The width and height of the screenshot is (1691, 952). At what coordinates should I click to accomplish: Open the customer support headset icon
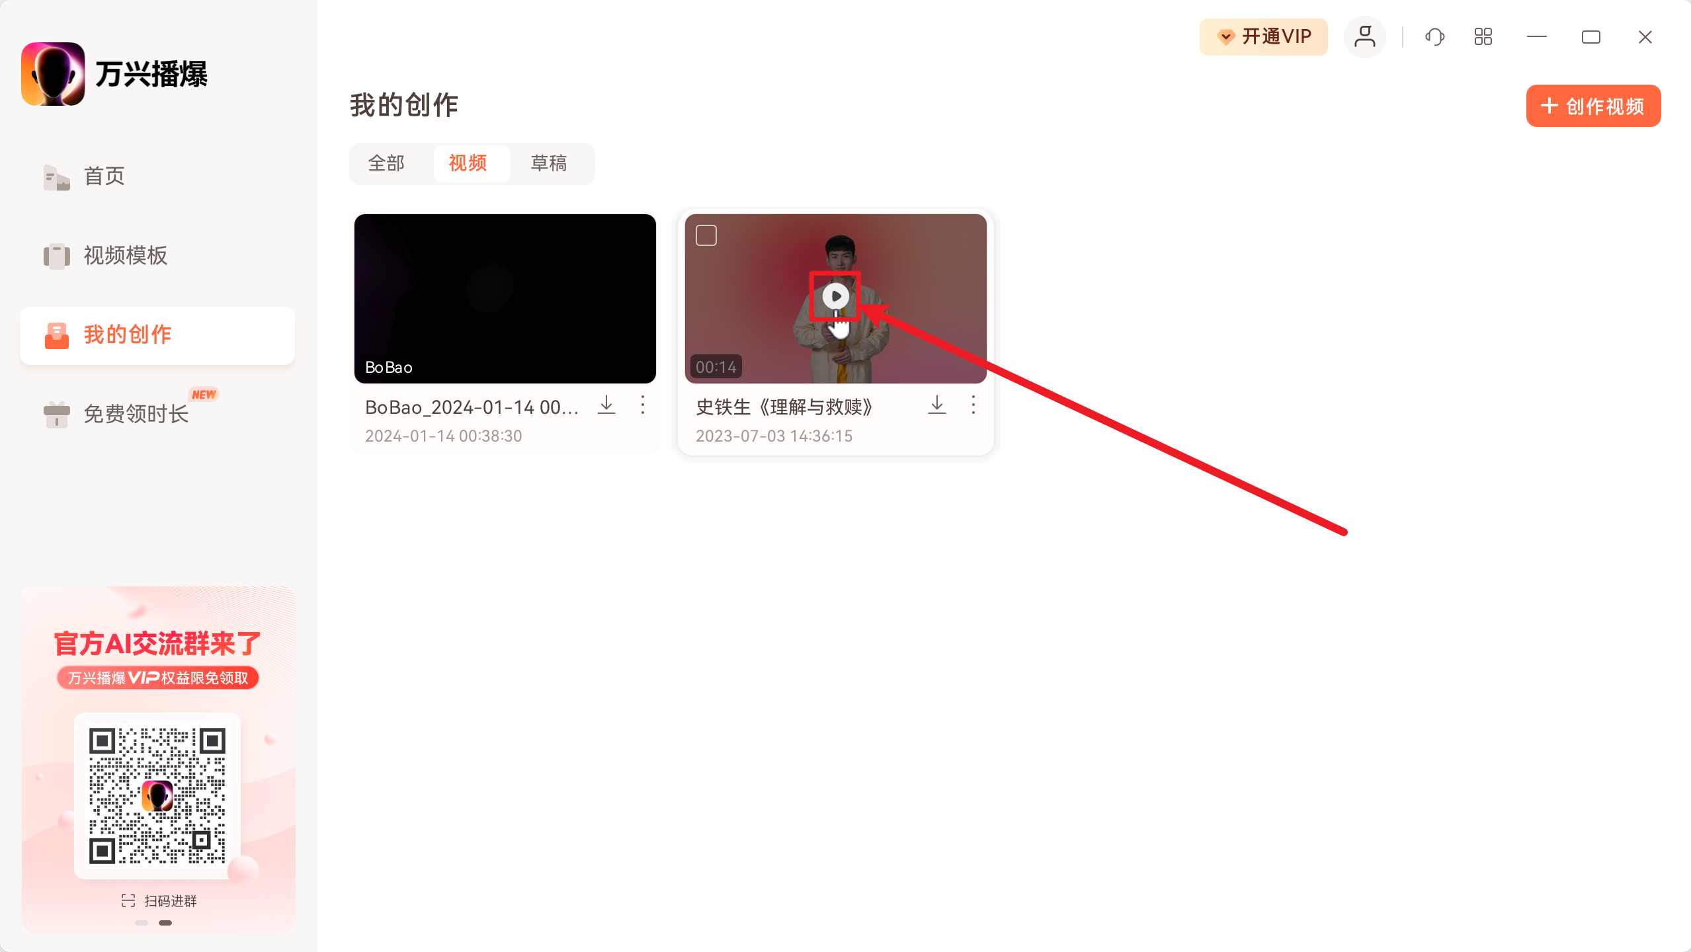(1434, 37)
